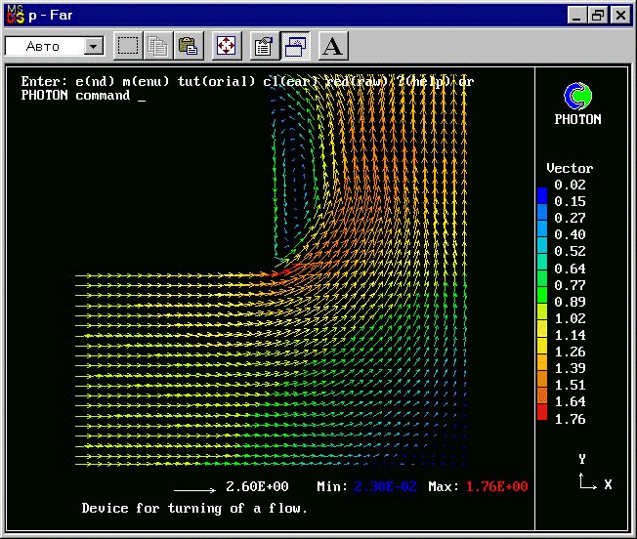Click the Mark selection toolbar icon
This screenshot has width=637, height=539.
(128, 46)
